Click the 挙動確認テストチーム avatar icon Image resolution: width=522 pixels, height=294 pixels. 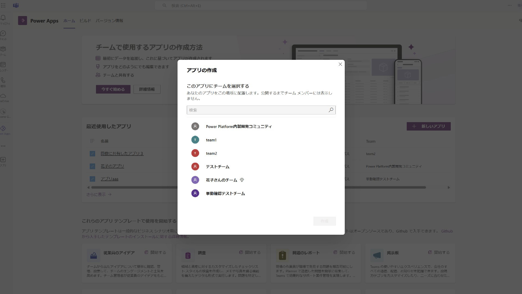click(195, 193)
